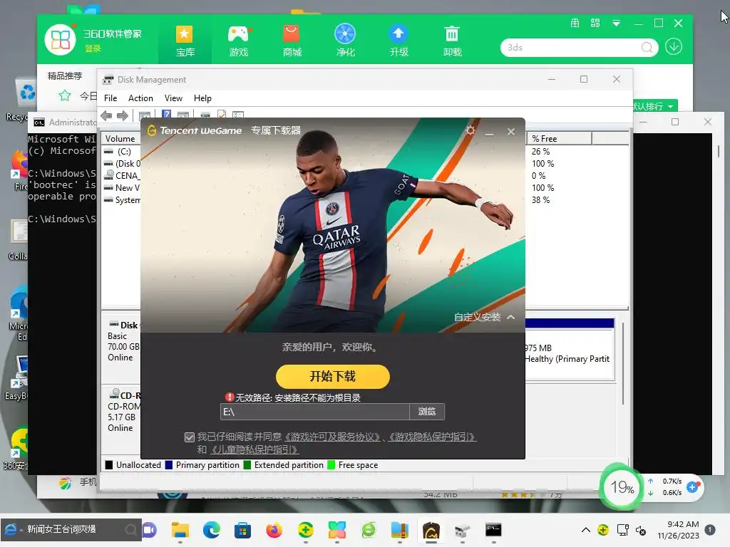Click the CD-ROM 5.17 GB label

point(123,412)
